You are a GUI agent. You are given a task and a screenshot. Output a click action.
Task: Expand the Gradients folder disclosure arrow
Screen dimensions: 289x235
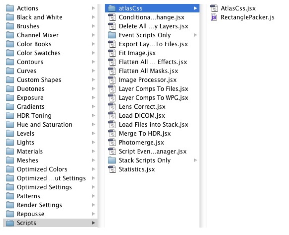[x=94, y=106]
